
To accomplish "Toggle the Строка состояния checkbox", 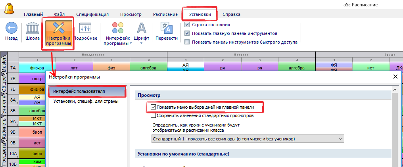I will point(187,25).
